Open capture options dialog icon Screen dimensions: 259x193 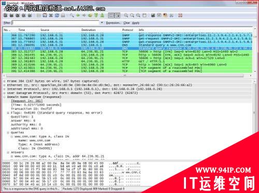11,15
